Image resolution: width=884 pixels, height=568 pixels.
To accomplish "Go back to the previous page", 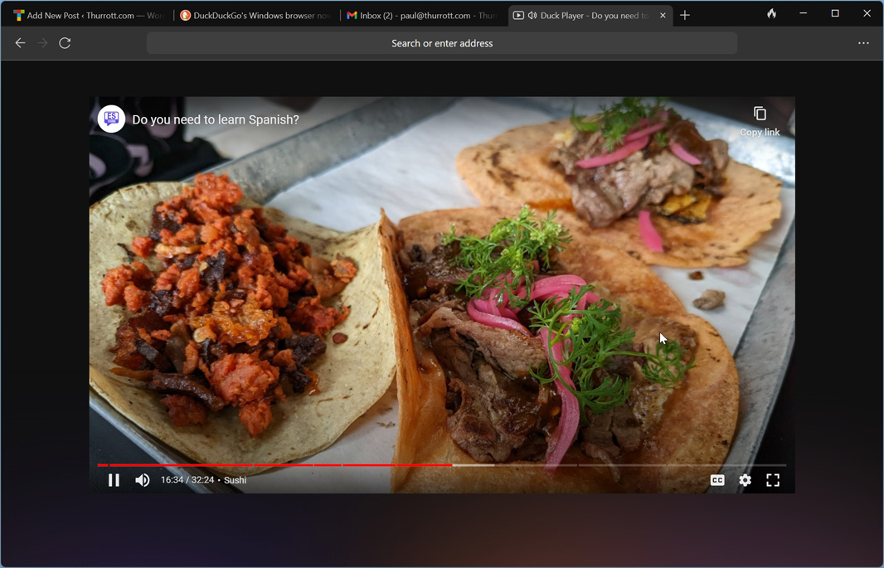I will coord(20,43).
